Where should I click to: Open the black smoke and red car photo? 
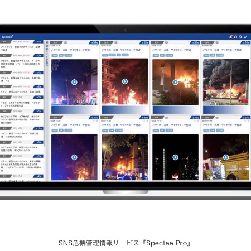[226, 82]
